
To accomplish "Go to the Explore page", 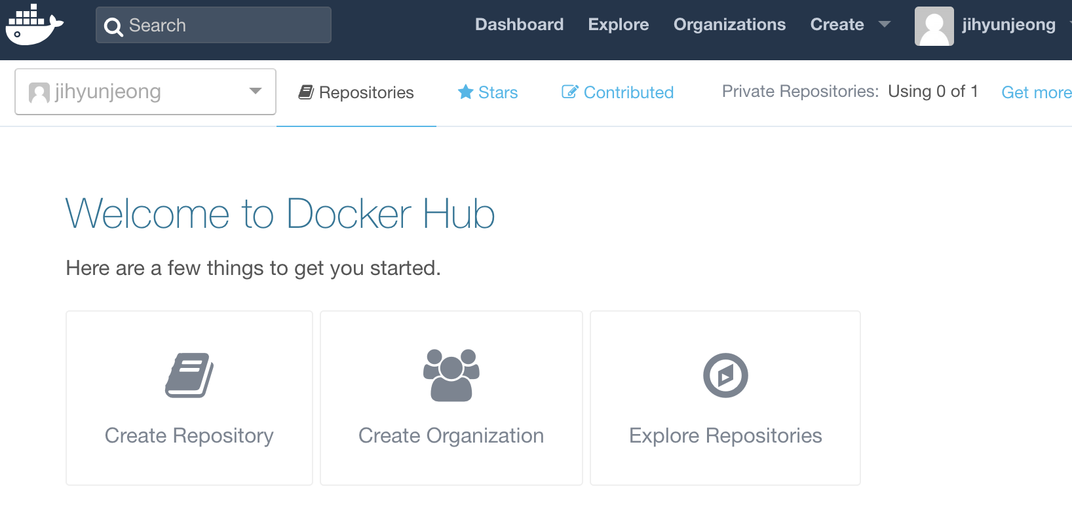I will pos(619,25).
